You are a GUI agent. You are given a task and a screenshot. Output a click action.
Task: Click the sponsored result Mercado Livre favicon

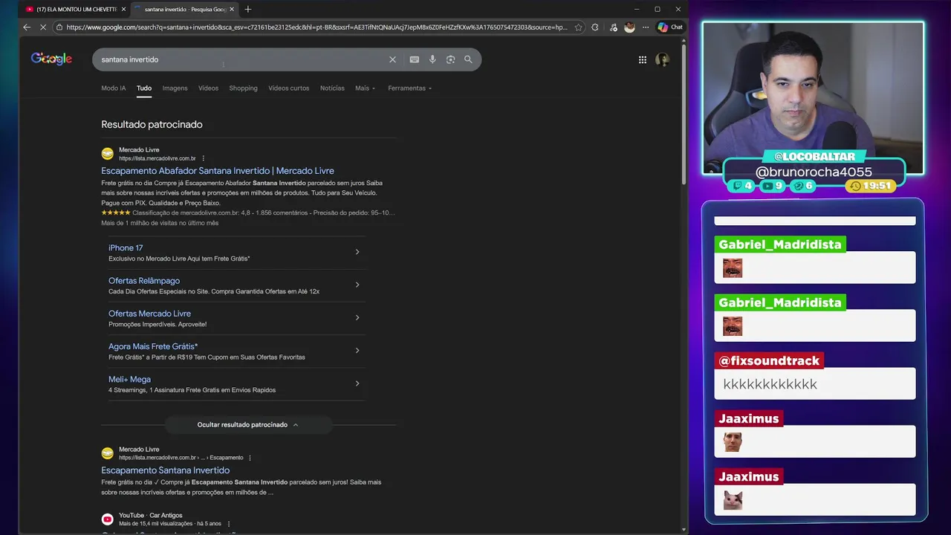(108, 154)
